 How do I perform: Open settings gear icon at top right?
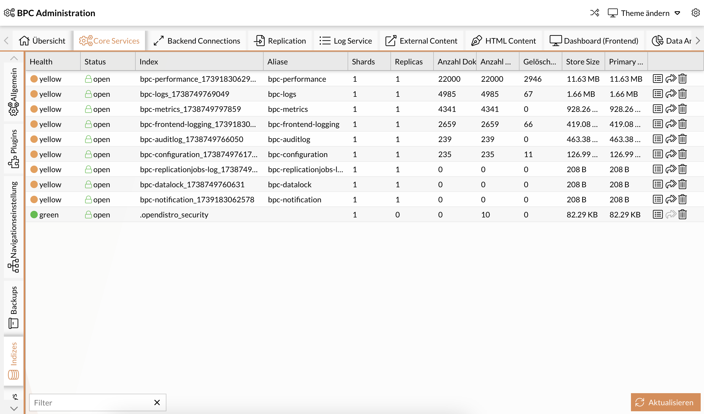tap(695, 13)
